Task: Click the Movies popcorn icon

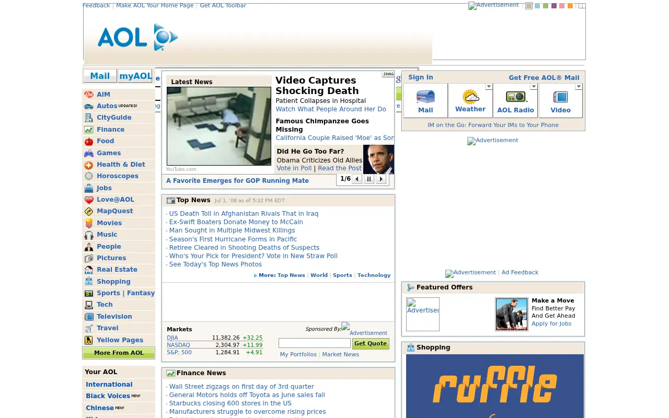Action: point(89,223)
